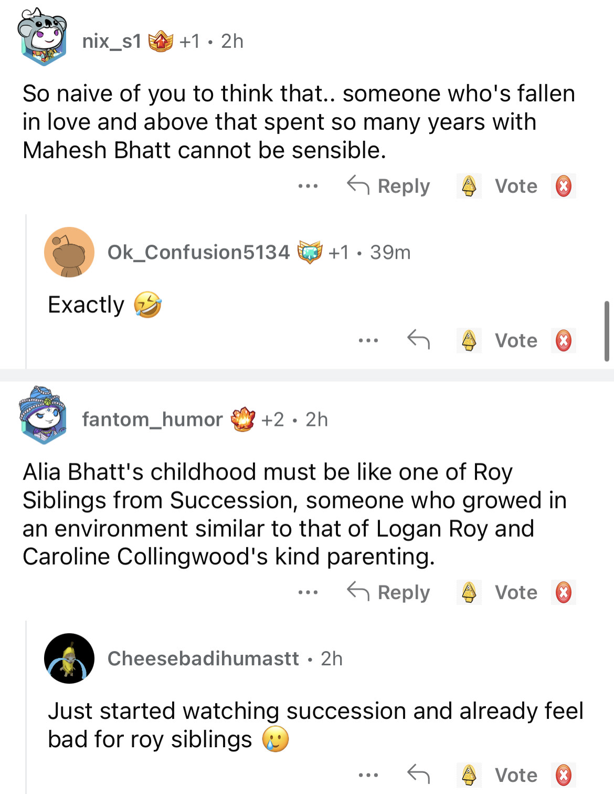Downvote fantom_humor's Succession comment
The image size is (614, 794).
click(563, 592)
